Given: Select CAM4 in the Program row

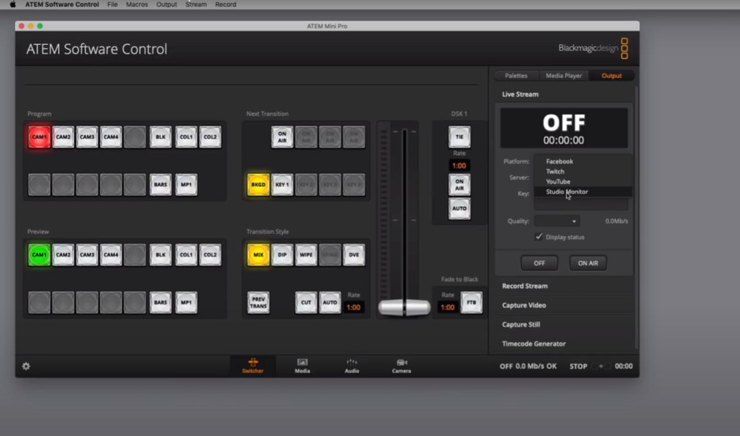Looking at the screenshot, I should coord(111,137).
